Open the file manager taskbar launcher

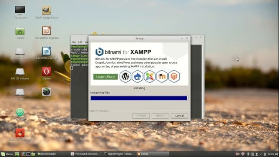coord(33,154)
